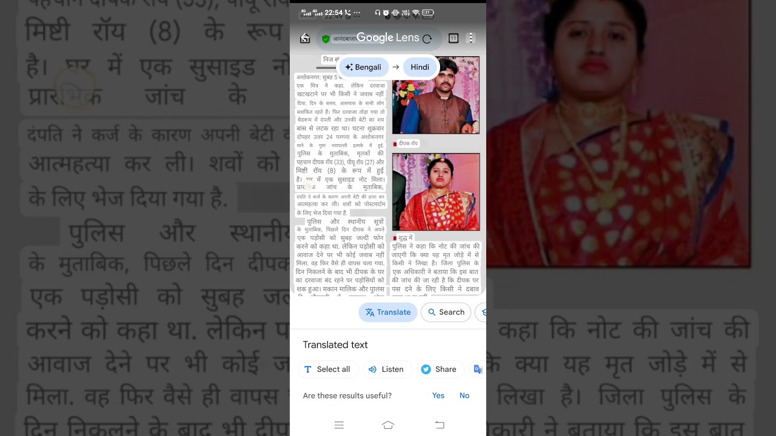The height and width of the screenshot is (436, 776).
Task: Tap the 'Translated text' heading
Action: click(x=335, y=345)
